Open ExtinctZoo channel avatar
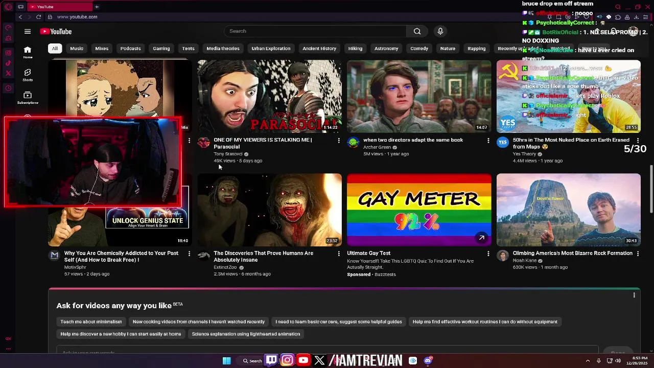 click(x=204, y=256)
